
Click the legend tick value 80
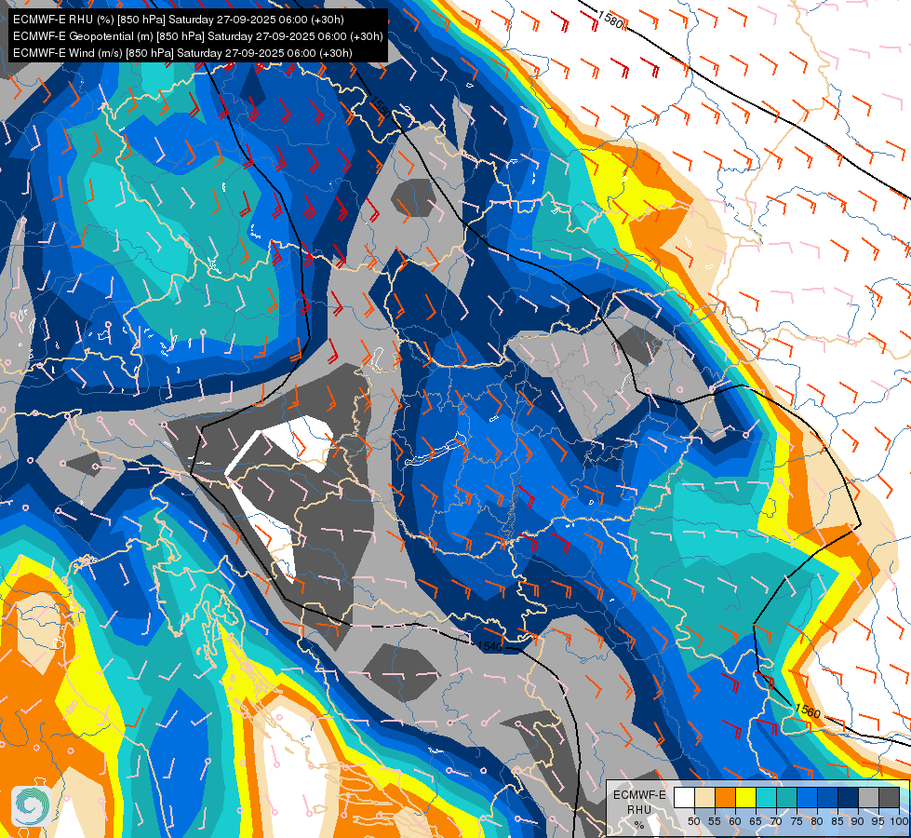coord(817,822)
